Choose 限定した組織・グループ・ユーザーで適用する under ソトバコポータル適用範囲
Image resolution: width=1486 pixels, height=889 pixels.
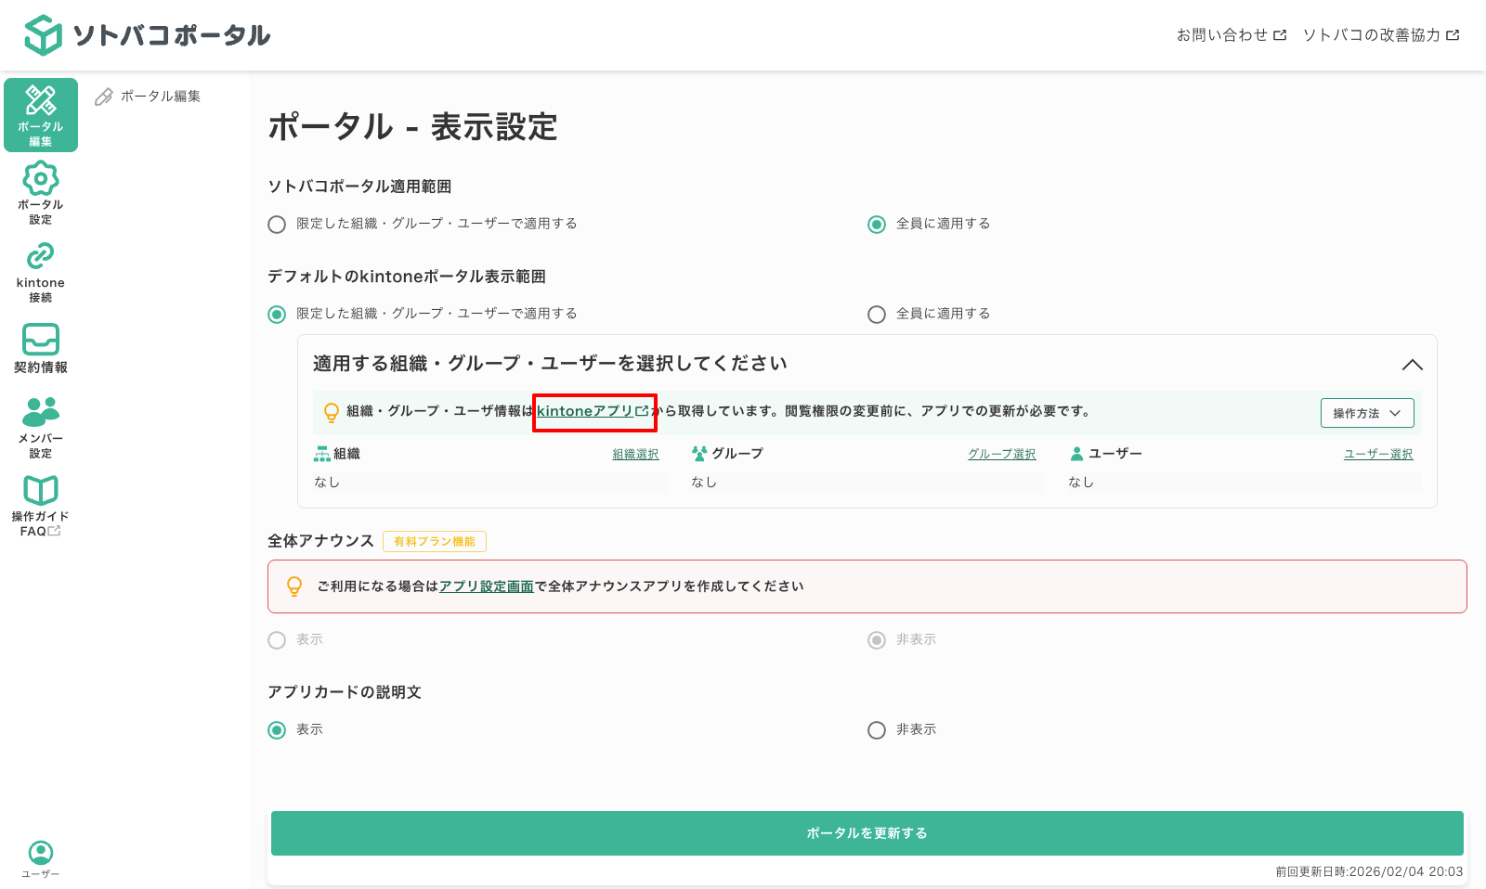(276, 224)
